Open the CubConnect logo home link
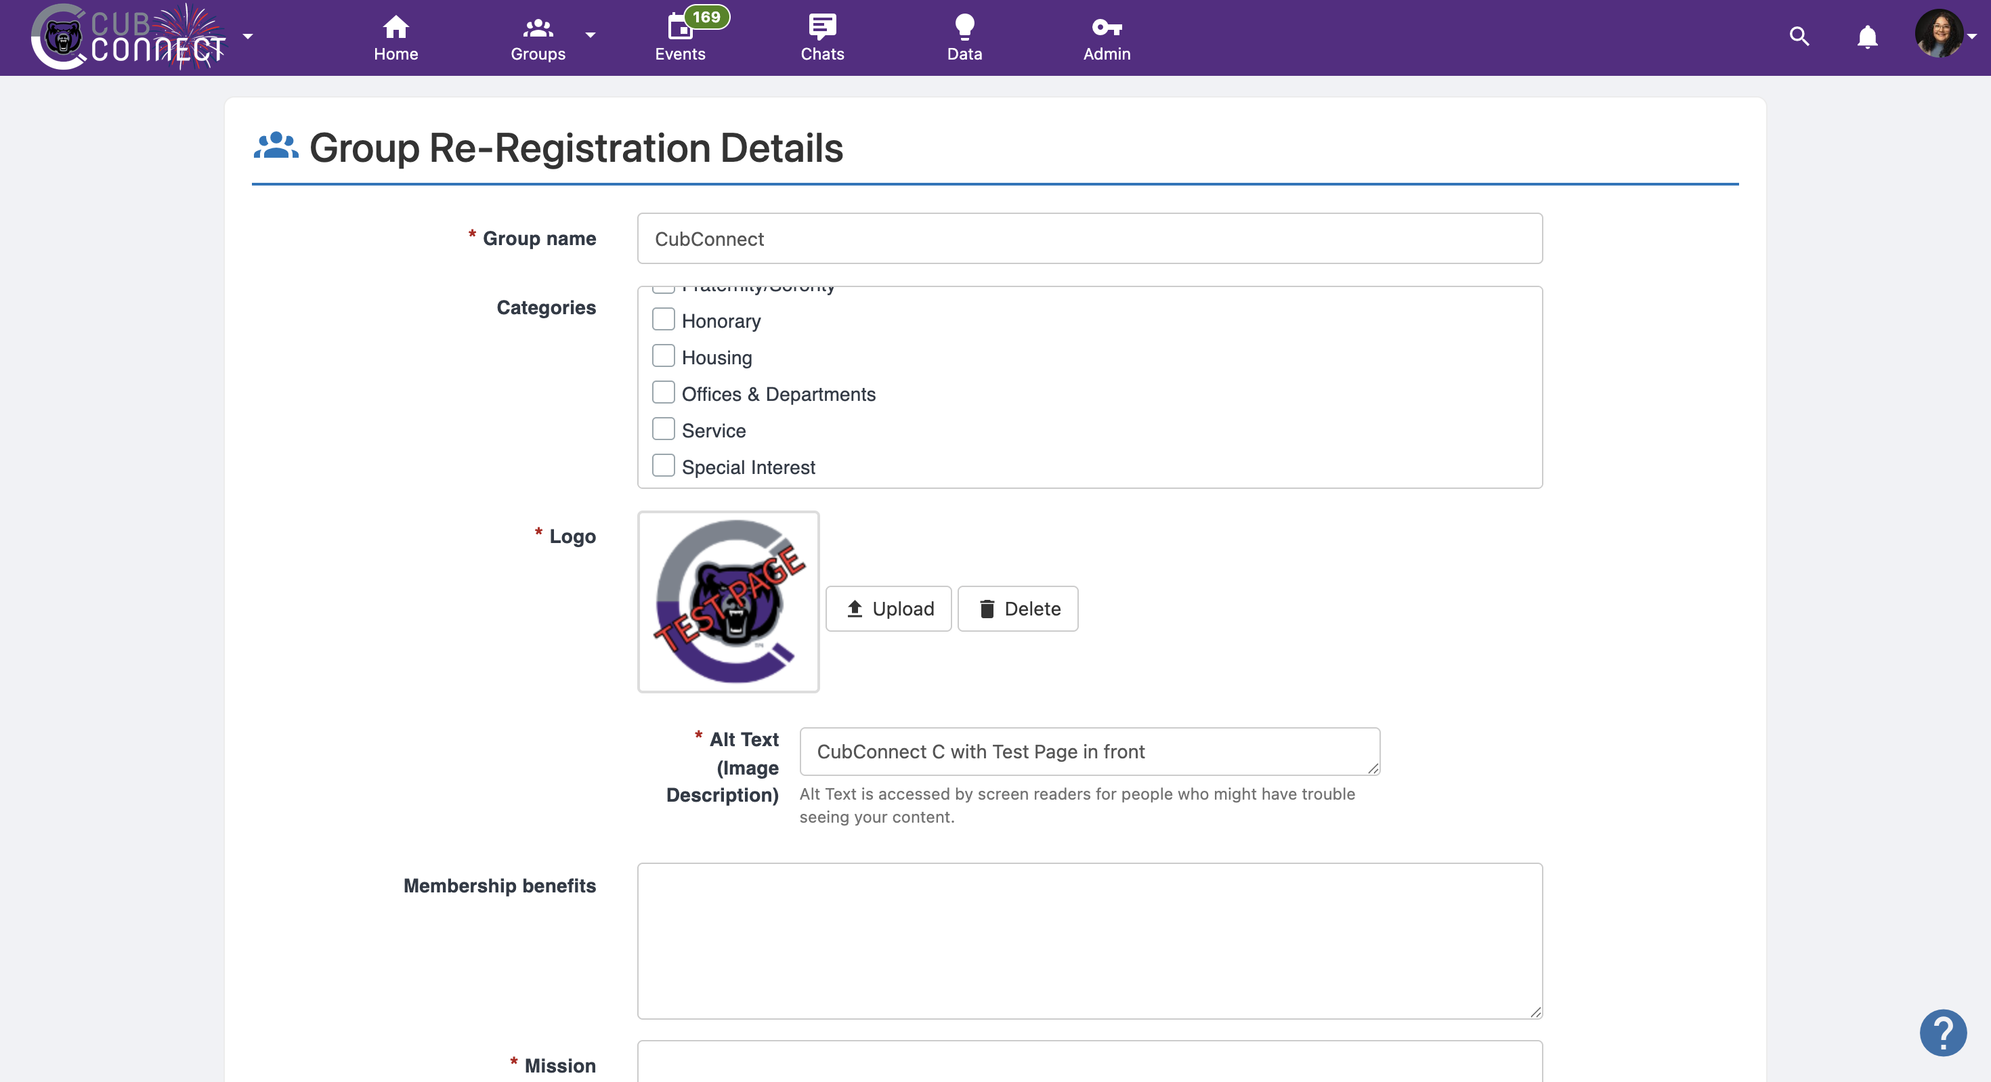Screen dimensions: 1991x1082 [x=128, y=37]
